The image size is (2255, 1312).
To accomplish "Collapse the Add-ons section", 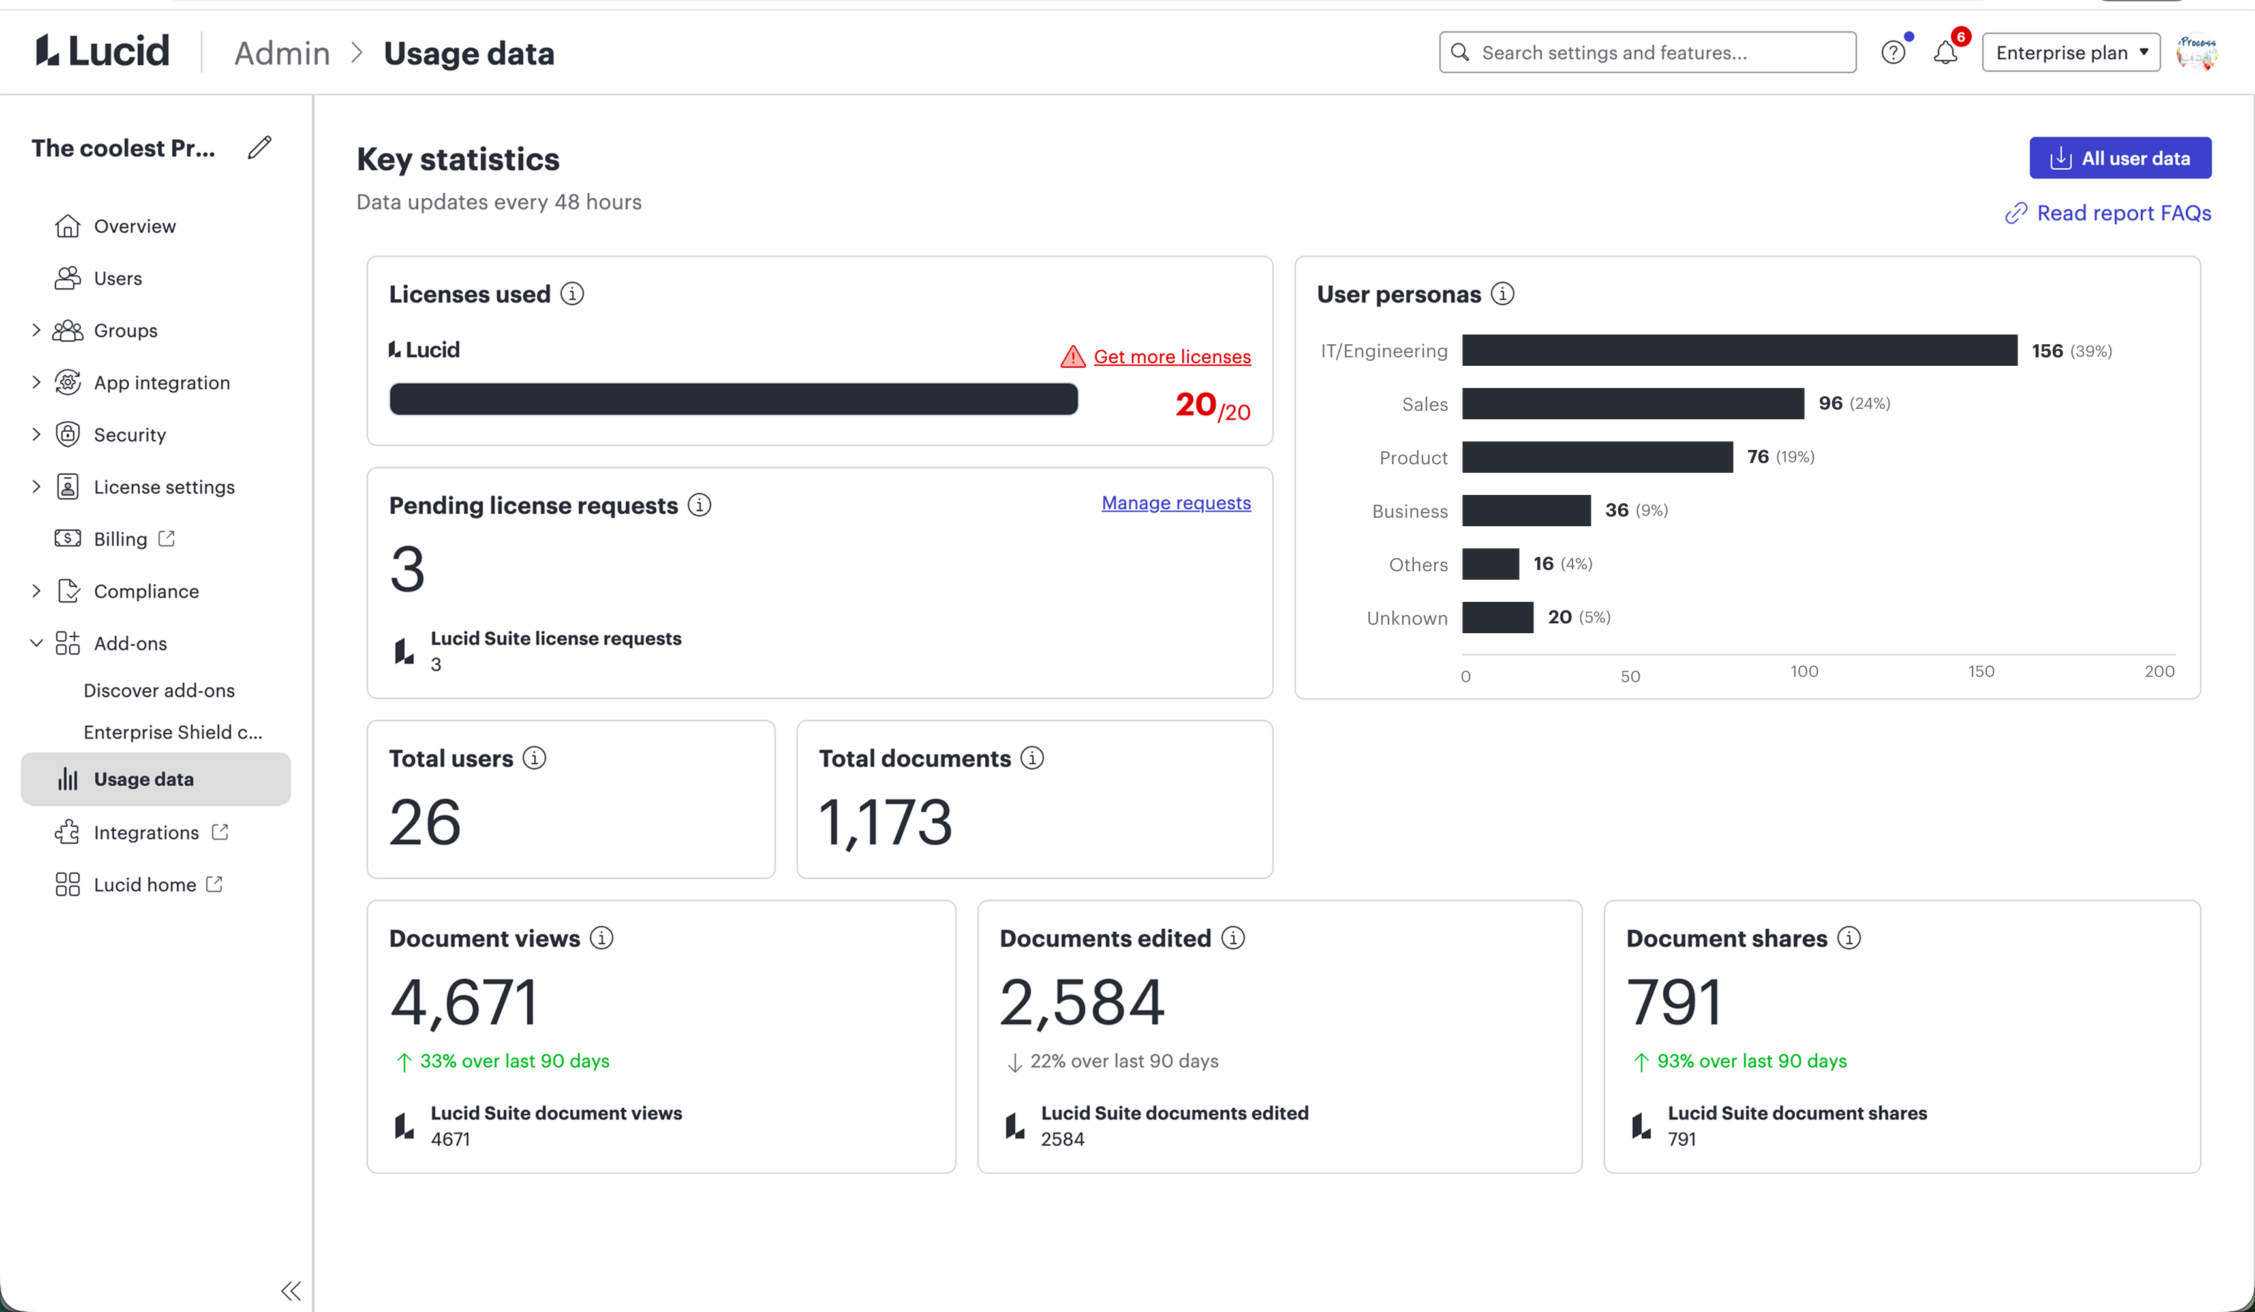I will click(x=36, y=643).
